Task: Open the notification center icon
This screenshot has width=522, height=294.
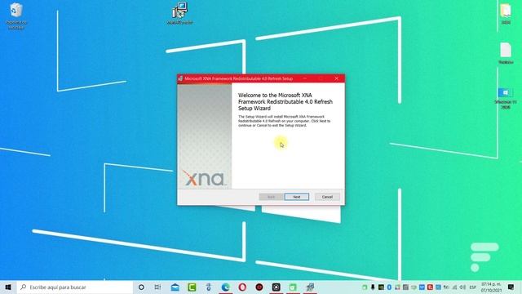Action: (511, 287)
